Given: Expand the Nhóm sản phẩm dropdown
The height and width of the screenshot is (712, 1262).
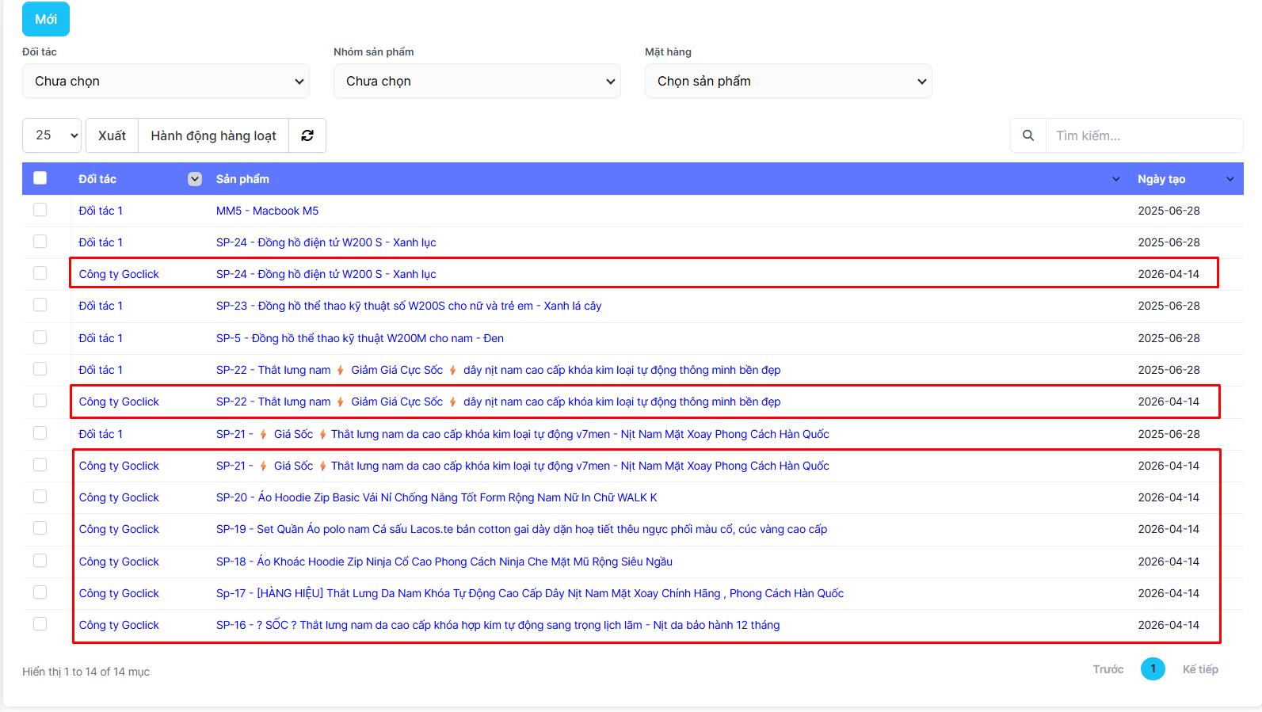Looking at the screenshot, I should coord(477,81).
